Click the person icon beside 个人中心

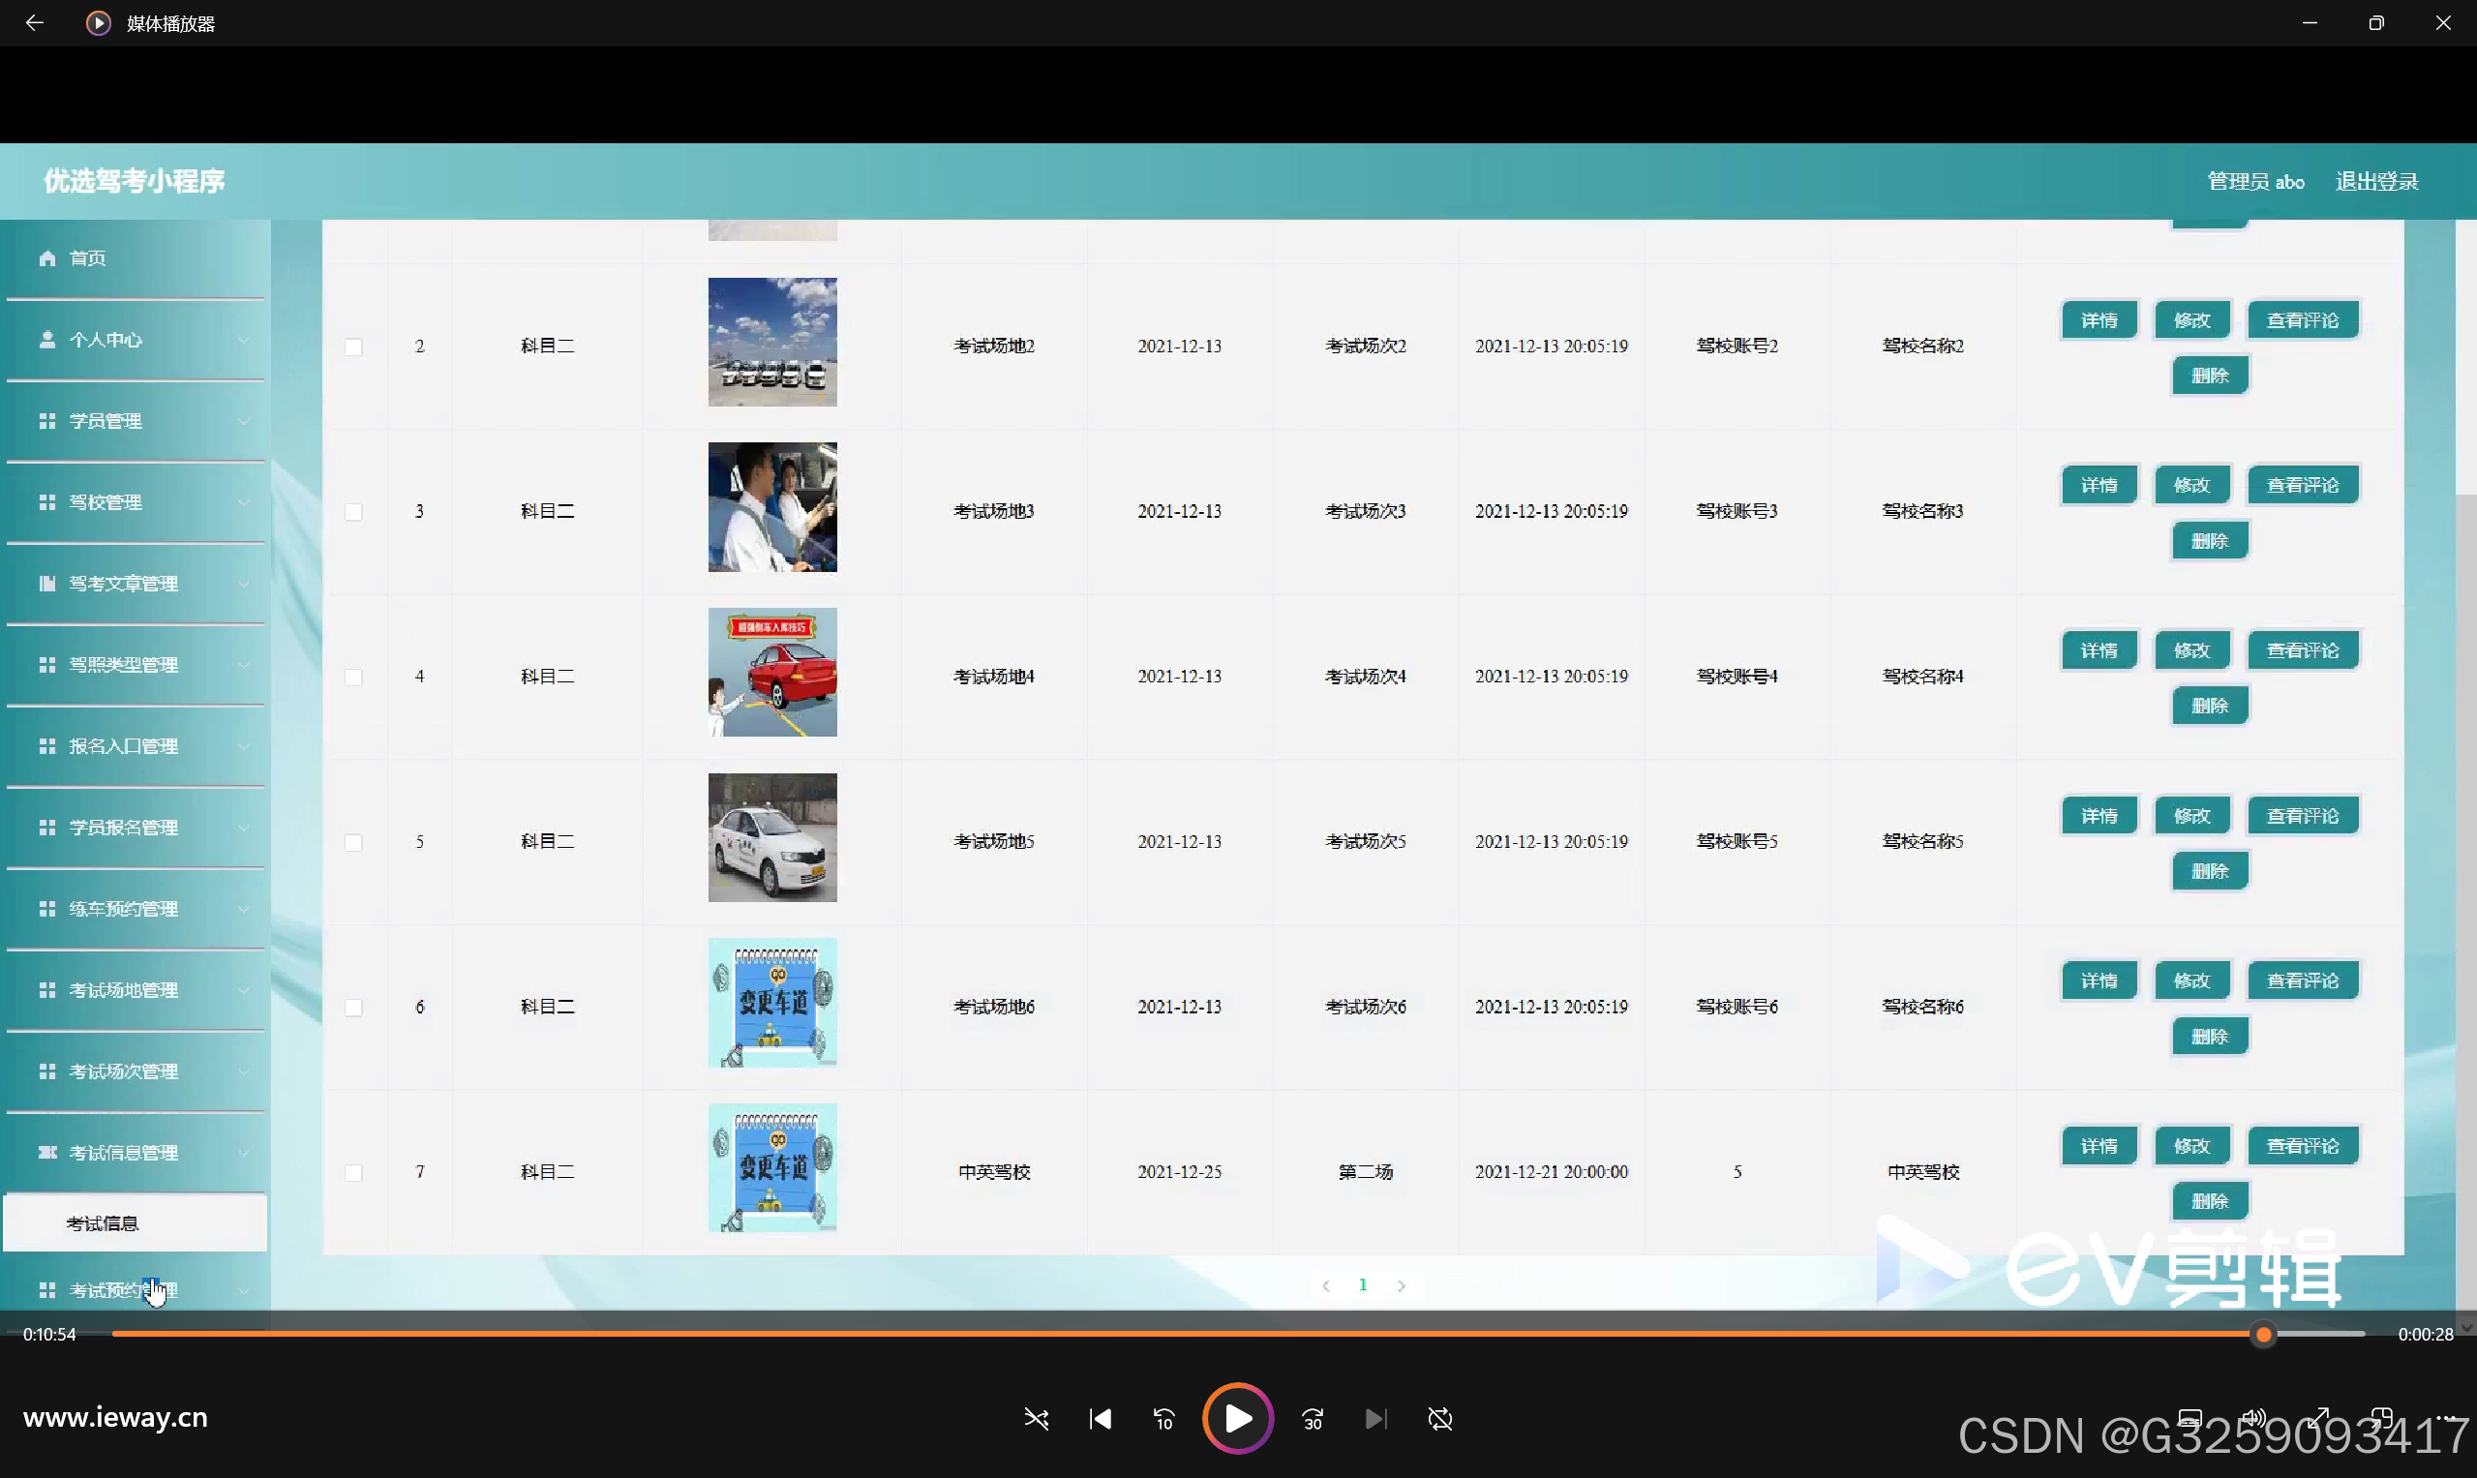coord(46,340)
